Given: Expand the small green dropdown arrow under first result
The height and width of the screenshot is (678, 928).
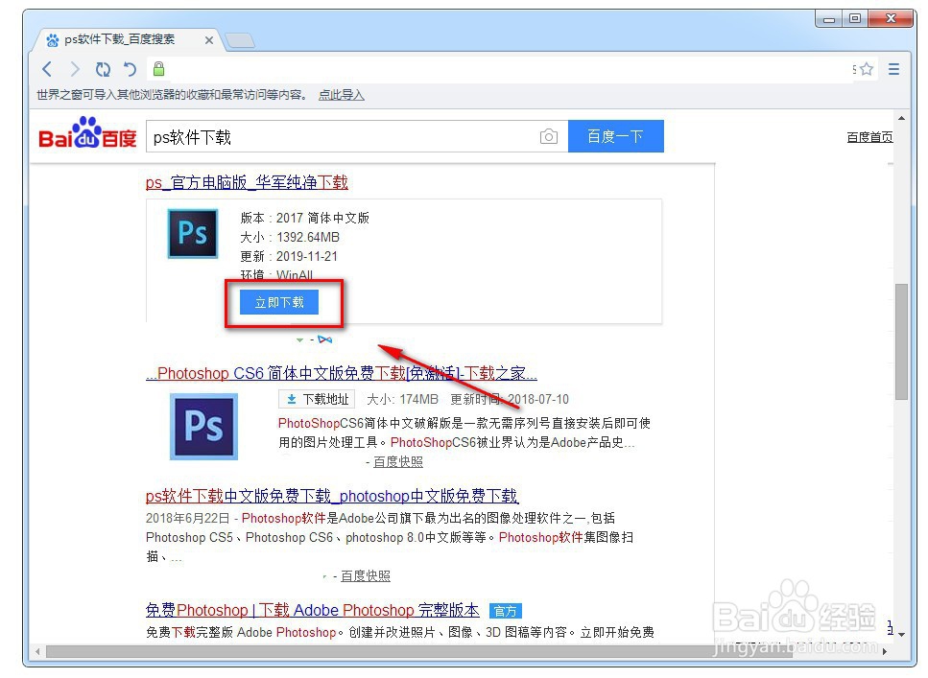Looking at the screenshot, I should pyautogui.click(x=300, y=340).
